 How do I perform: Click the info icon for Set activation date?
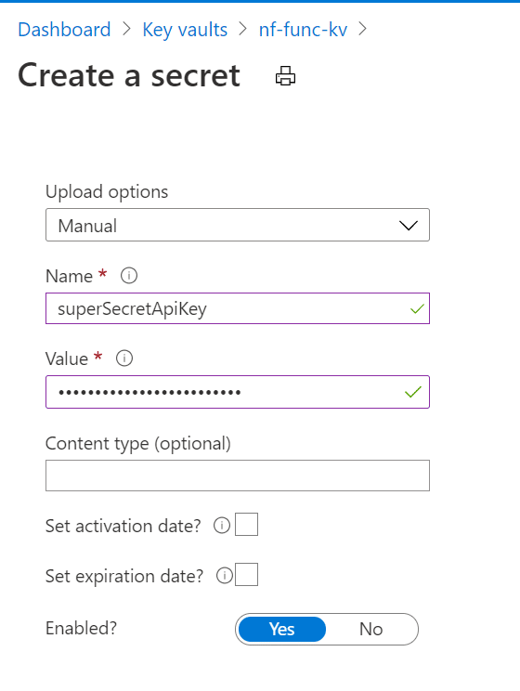tap(222, 526)
